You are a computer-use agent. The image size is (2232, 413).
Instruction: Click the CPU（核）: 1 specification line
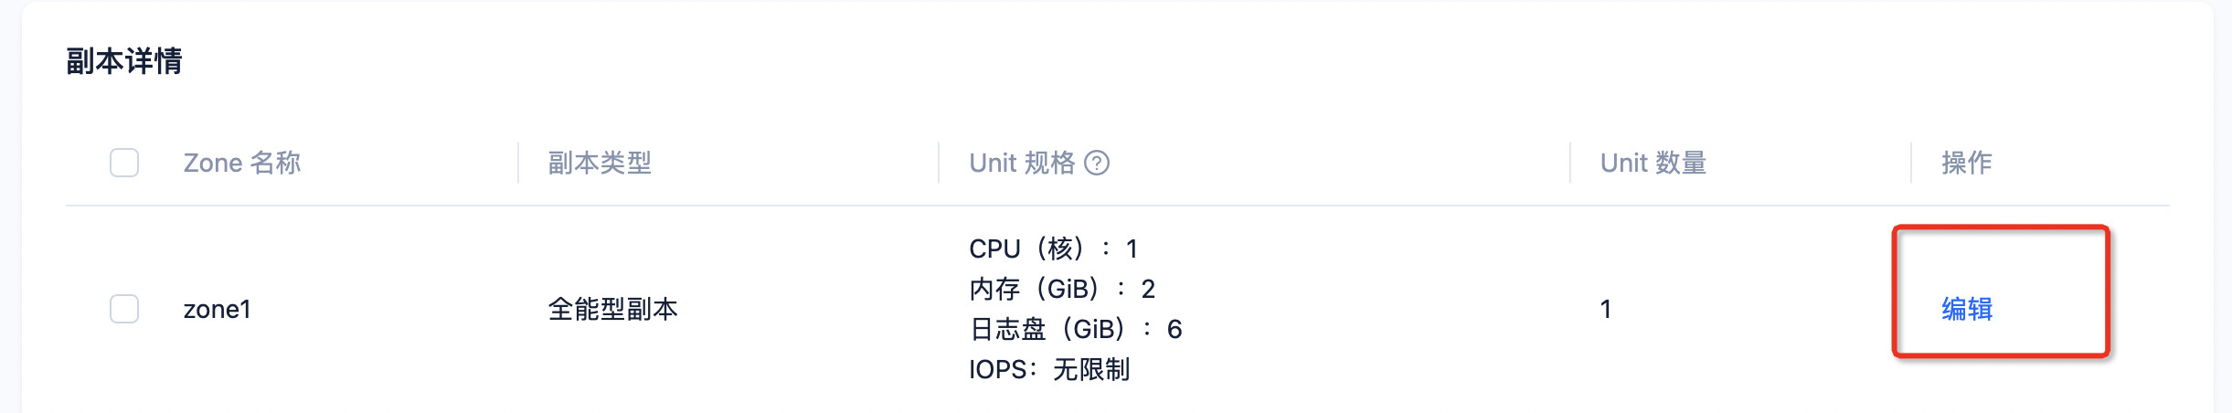coord(1053,249)
